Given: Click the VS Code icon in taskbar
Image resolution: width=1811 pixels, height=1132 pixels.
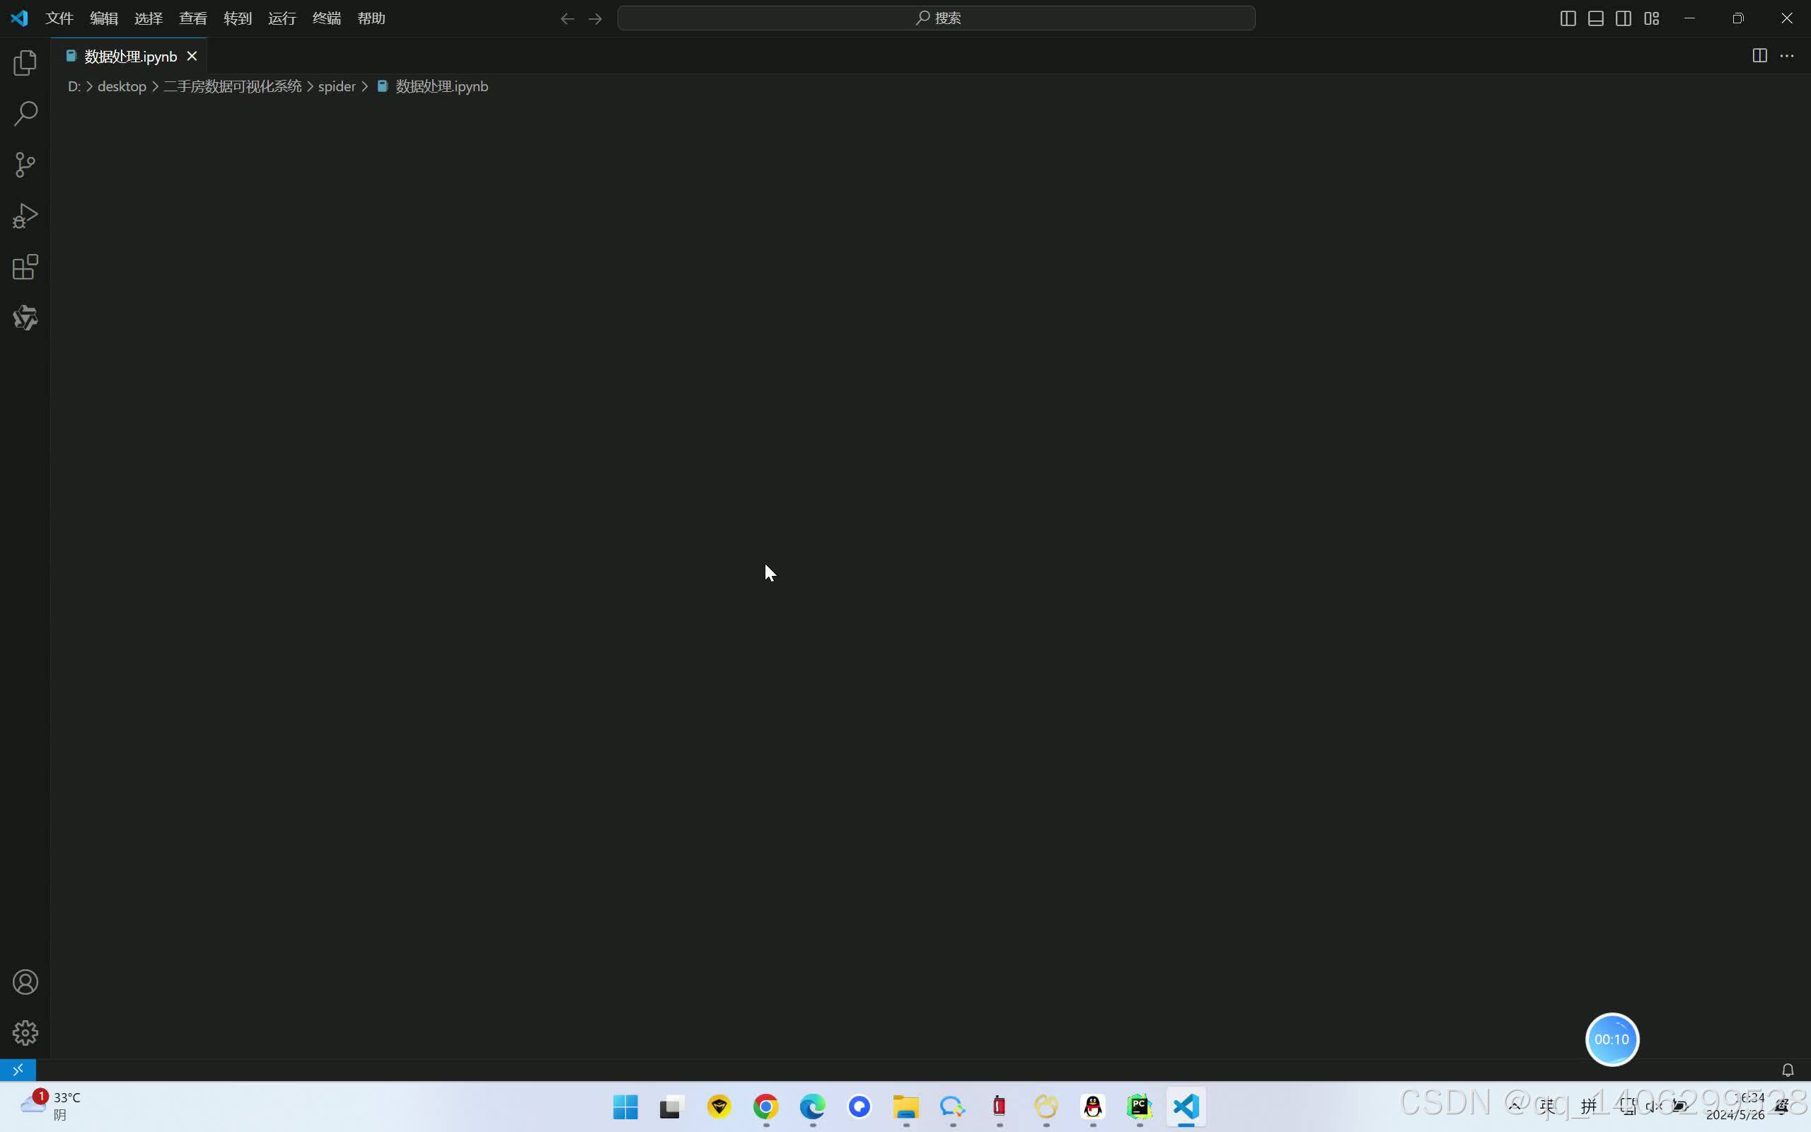Looking at the screenshot, I should point(1186,1107).
